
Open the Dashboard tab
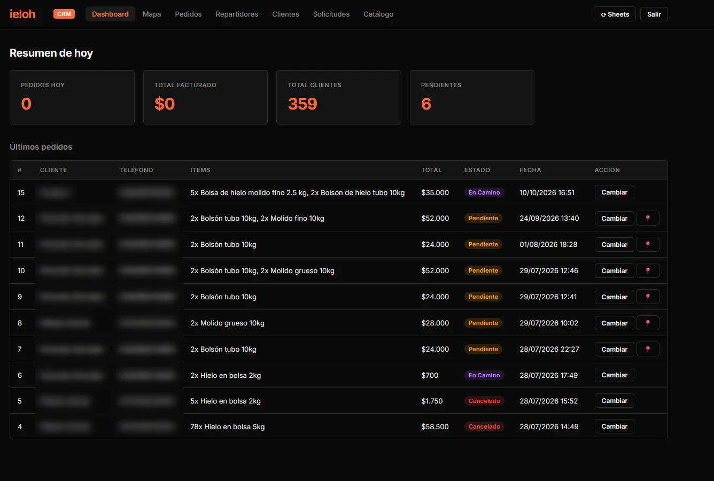point(110,14)
